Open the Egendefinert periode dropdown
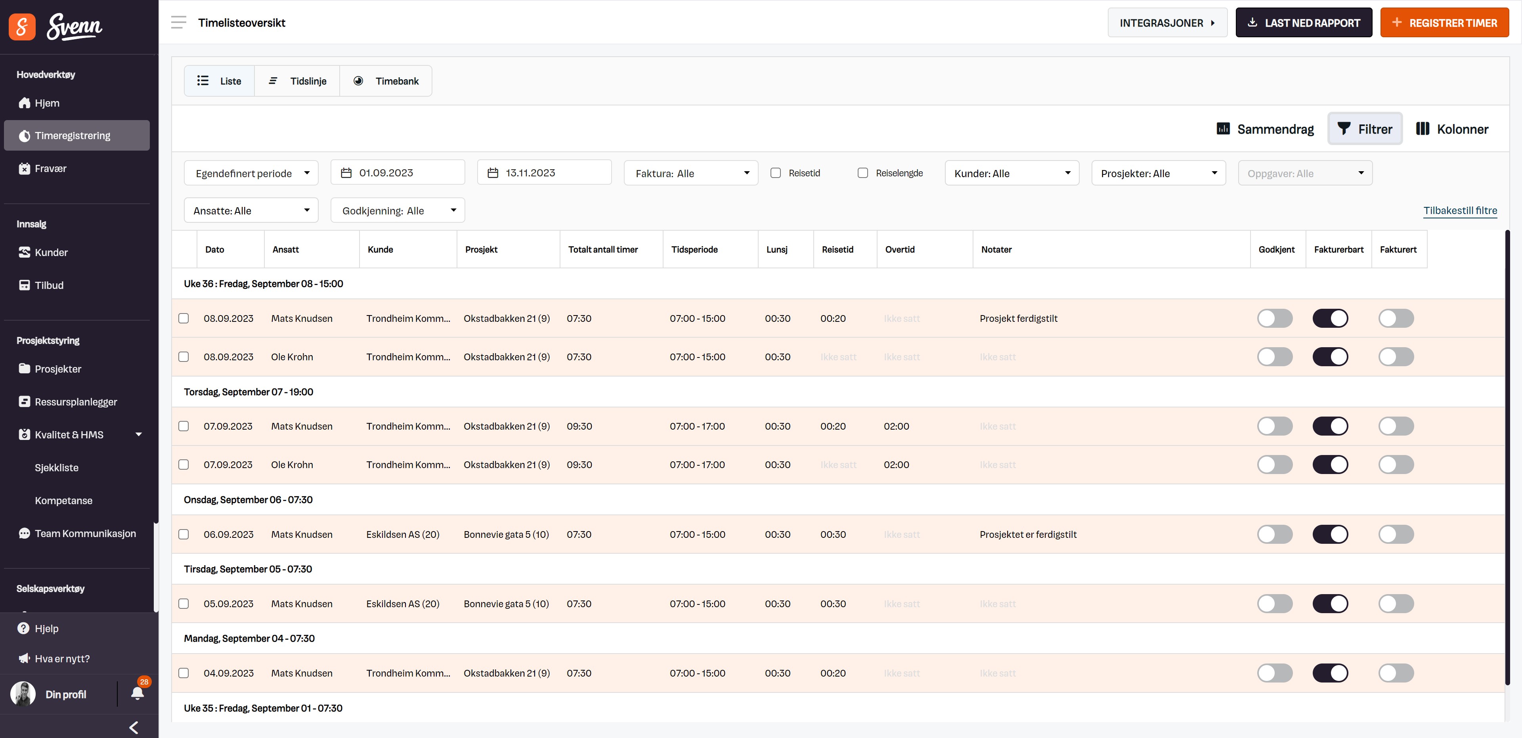Image resolution: width=1522 pixels, height=738 pixels. pyautogui.click(x=251, y=173)
